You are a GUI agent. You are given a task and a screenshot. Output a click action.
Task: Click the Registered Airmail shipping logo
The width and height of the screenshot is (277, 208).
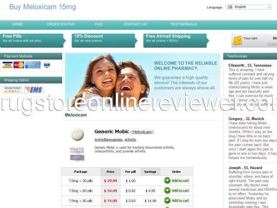pyautogui.click(x=13, y=90)
